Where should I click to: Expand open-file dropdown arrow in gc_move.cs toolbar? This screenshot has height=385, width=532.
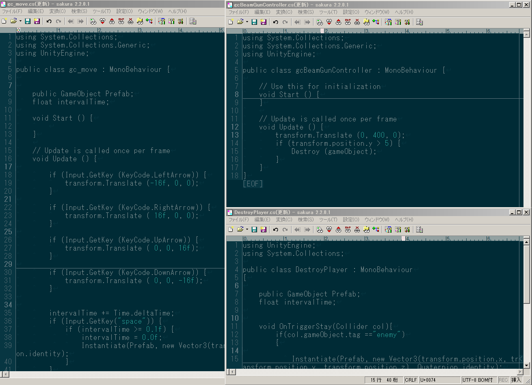click(x=20, y=21)
